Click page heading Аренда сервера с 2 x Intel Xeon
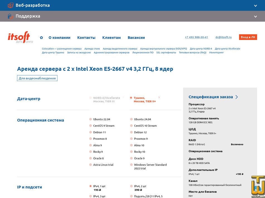The image size is (265, 198). [x=95, y=69]
